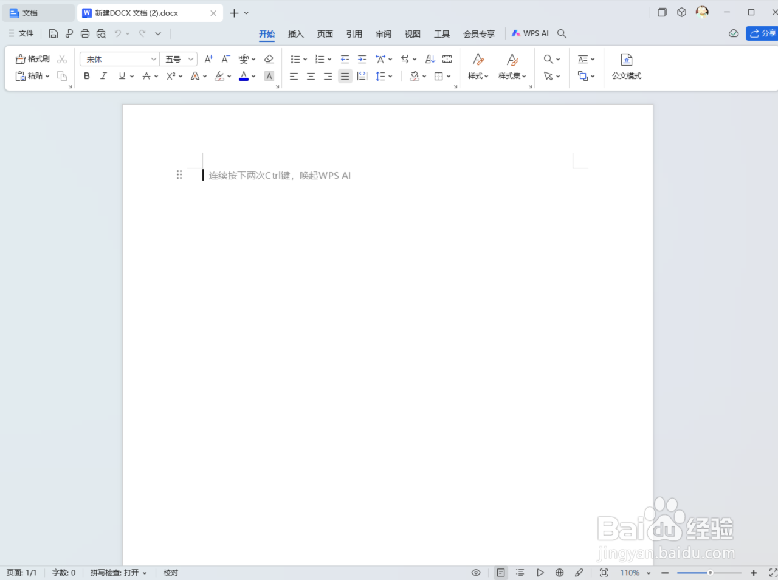Image resolution: width=778 pixels, height=580 pixels.
Task: Close the 新建DOCX 文档 (2).docx tab
Action: (x=213, y=13)
